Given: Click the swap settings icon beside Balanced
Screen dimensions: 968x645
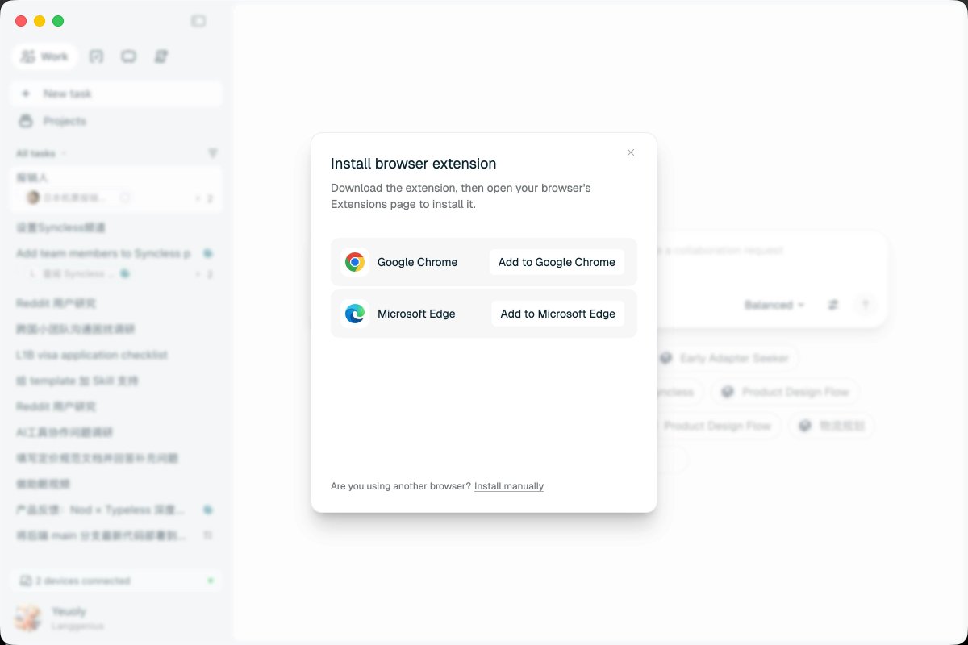Looking at the screenshot, I should 833,305.
